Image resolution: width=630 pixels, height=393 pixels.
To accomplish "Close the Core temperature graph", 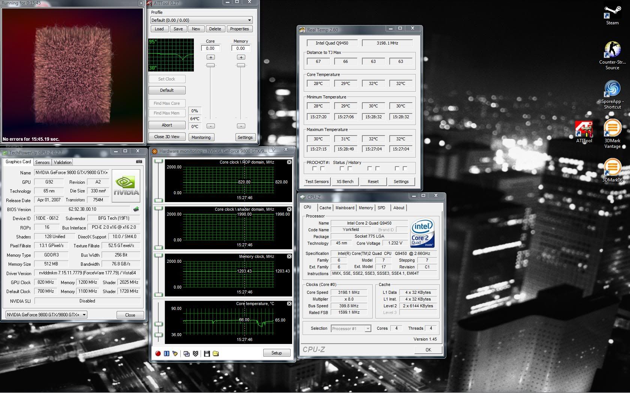I will tap(289, 304).
